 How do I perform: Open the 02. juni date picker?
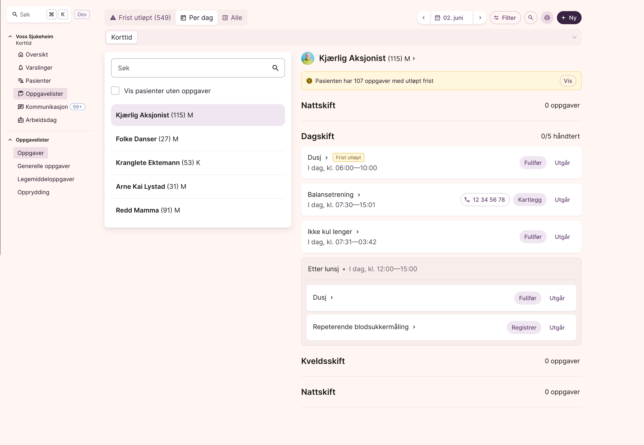tap(452, 18)
